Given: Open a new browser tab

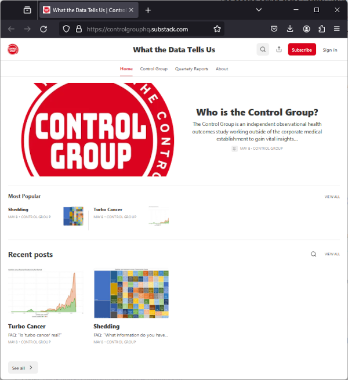Looking at the screenshot, I should pos(148,10).
